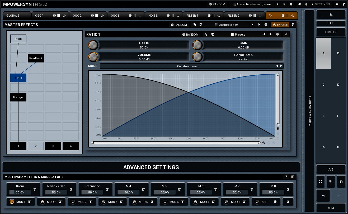
Task: Open Resonance multiparameter menu icon
Action: (x=107, y=189)
